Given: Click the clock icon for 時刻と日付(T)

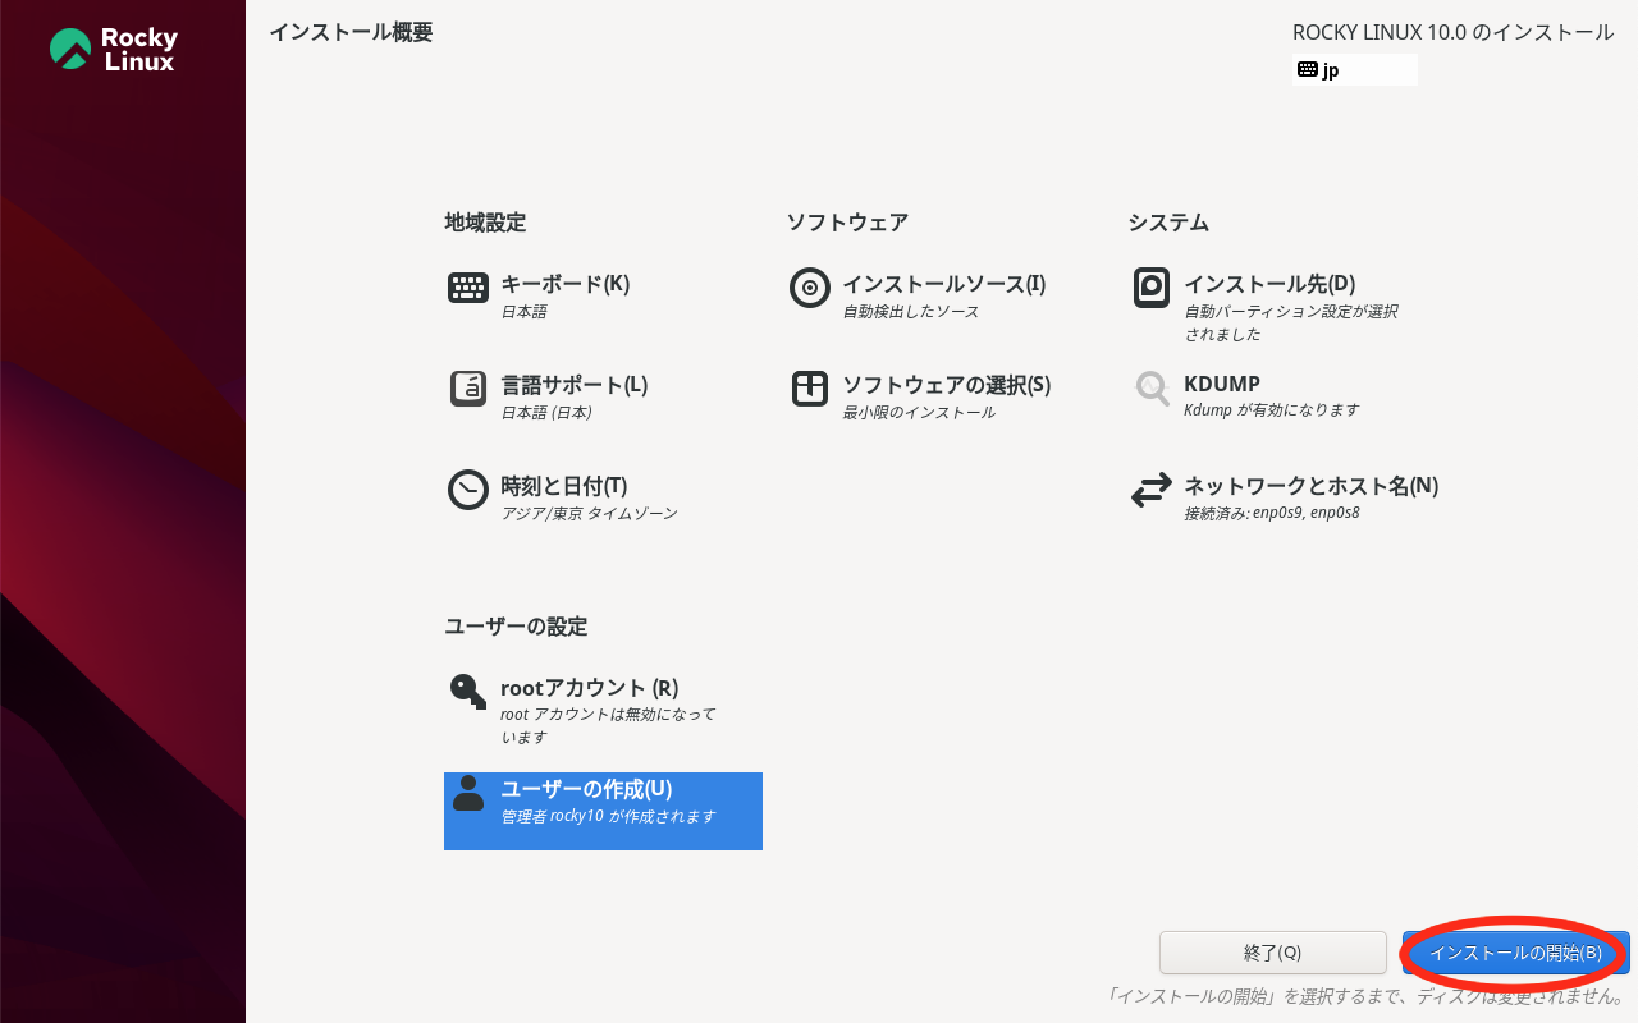Looking at the screenshot, I should pos(468,489).
